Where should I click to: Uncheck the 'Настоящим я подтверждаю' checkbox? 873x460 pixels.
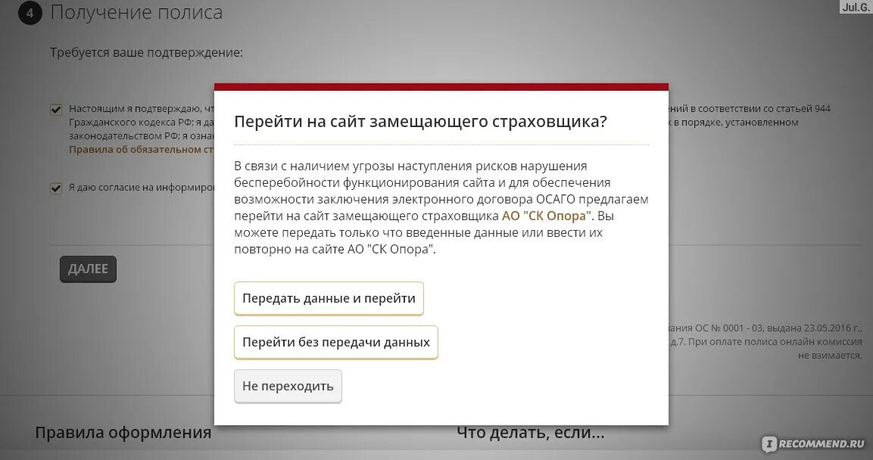click(56, 110)
